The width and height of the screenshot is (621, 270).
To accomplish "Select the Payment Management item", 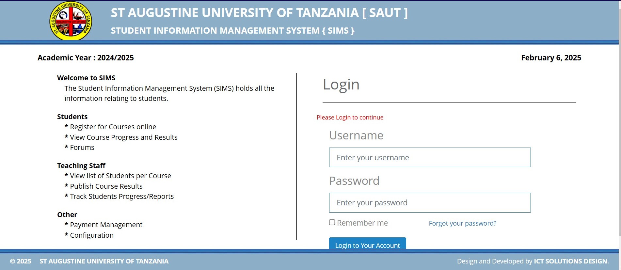I will (106, 225).
